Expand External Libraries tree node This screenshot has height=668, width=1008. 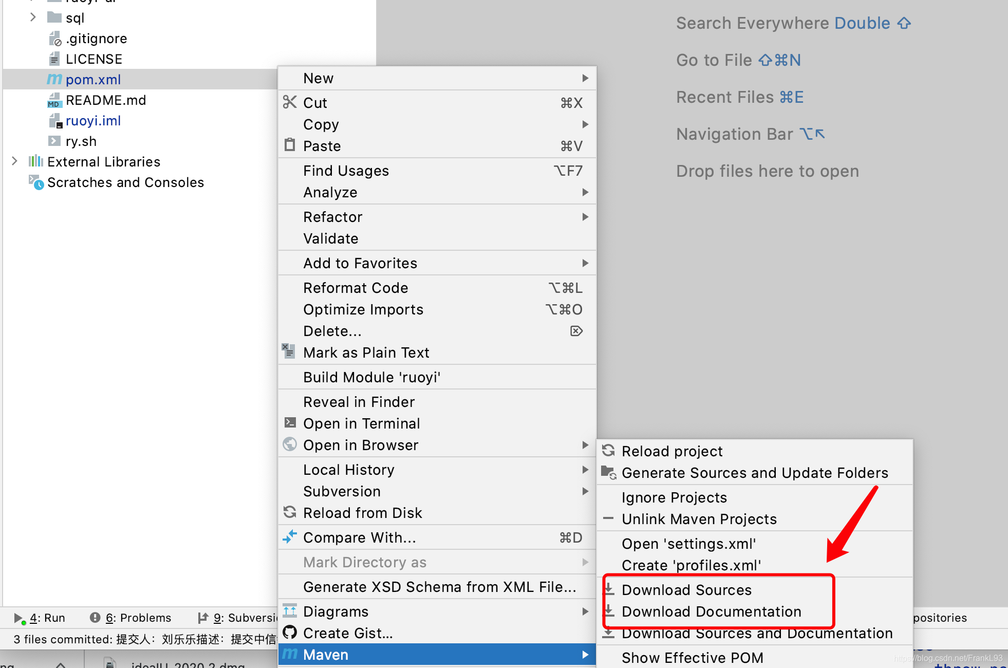(14, 161)
